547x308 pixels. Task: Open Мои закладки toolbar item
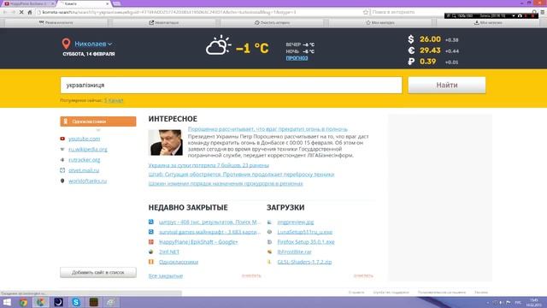(380, 22)
